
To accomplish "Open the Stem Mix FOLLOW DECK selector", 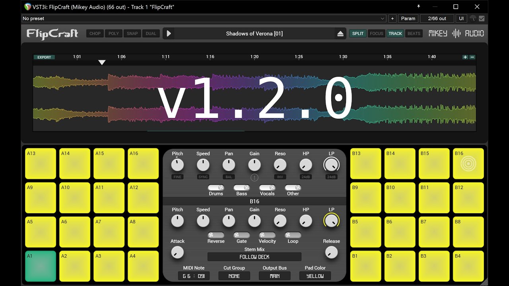I will click(254, 257).
